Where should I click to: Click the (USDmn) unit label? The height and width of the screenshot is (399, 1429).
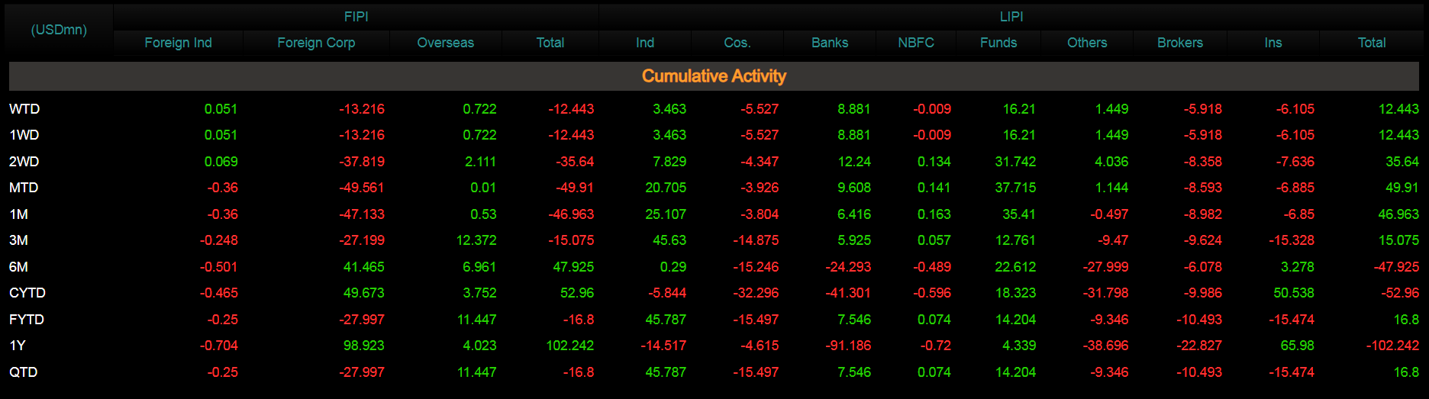(59, 30)
